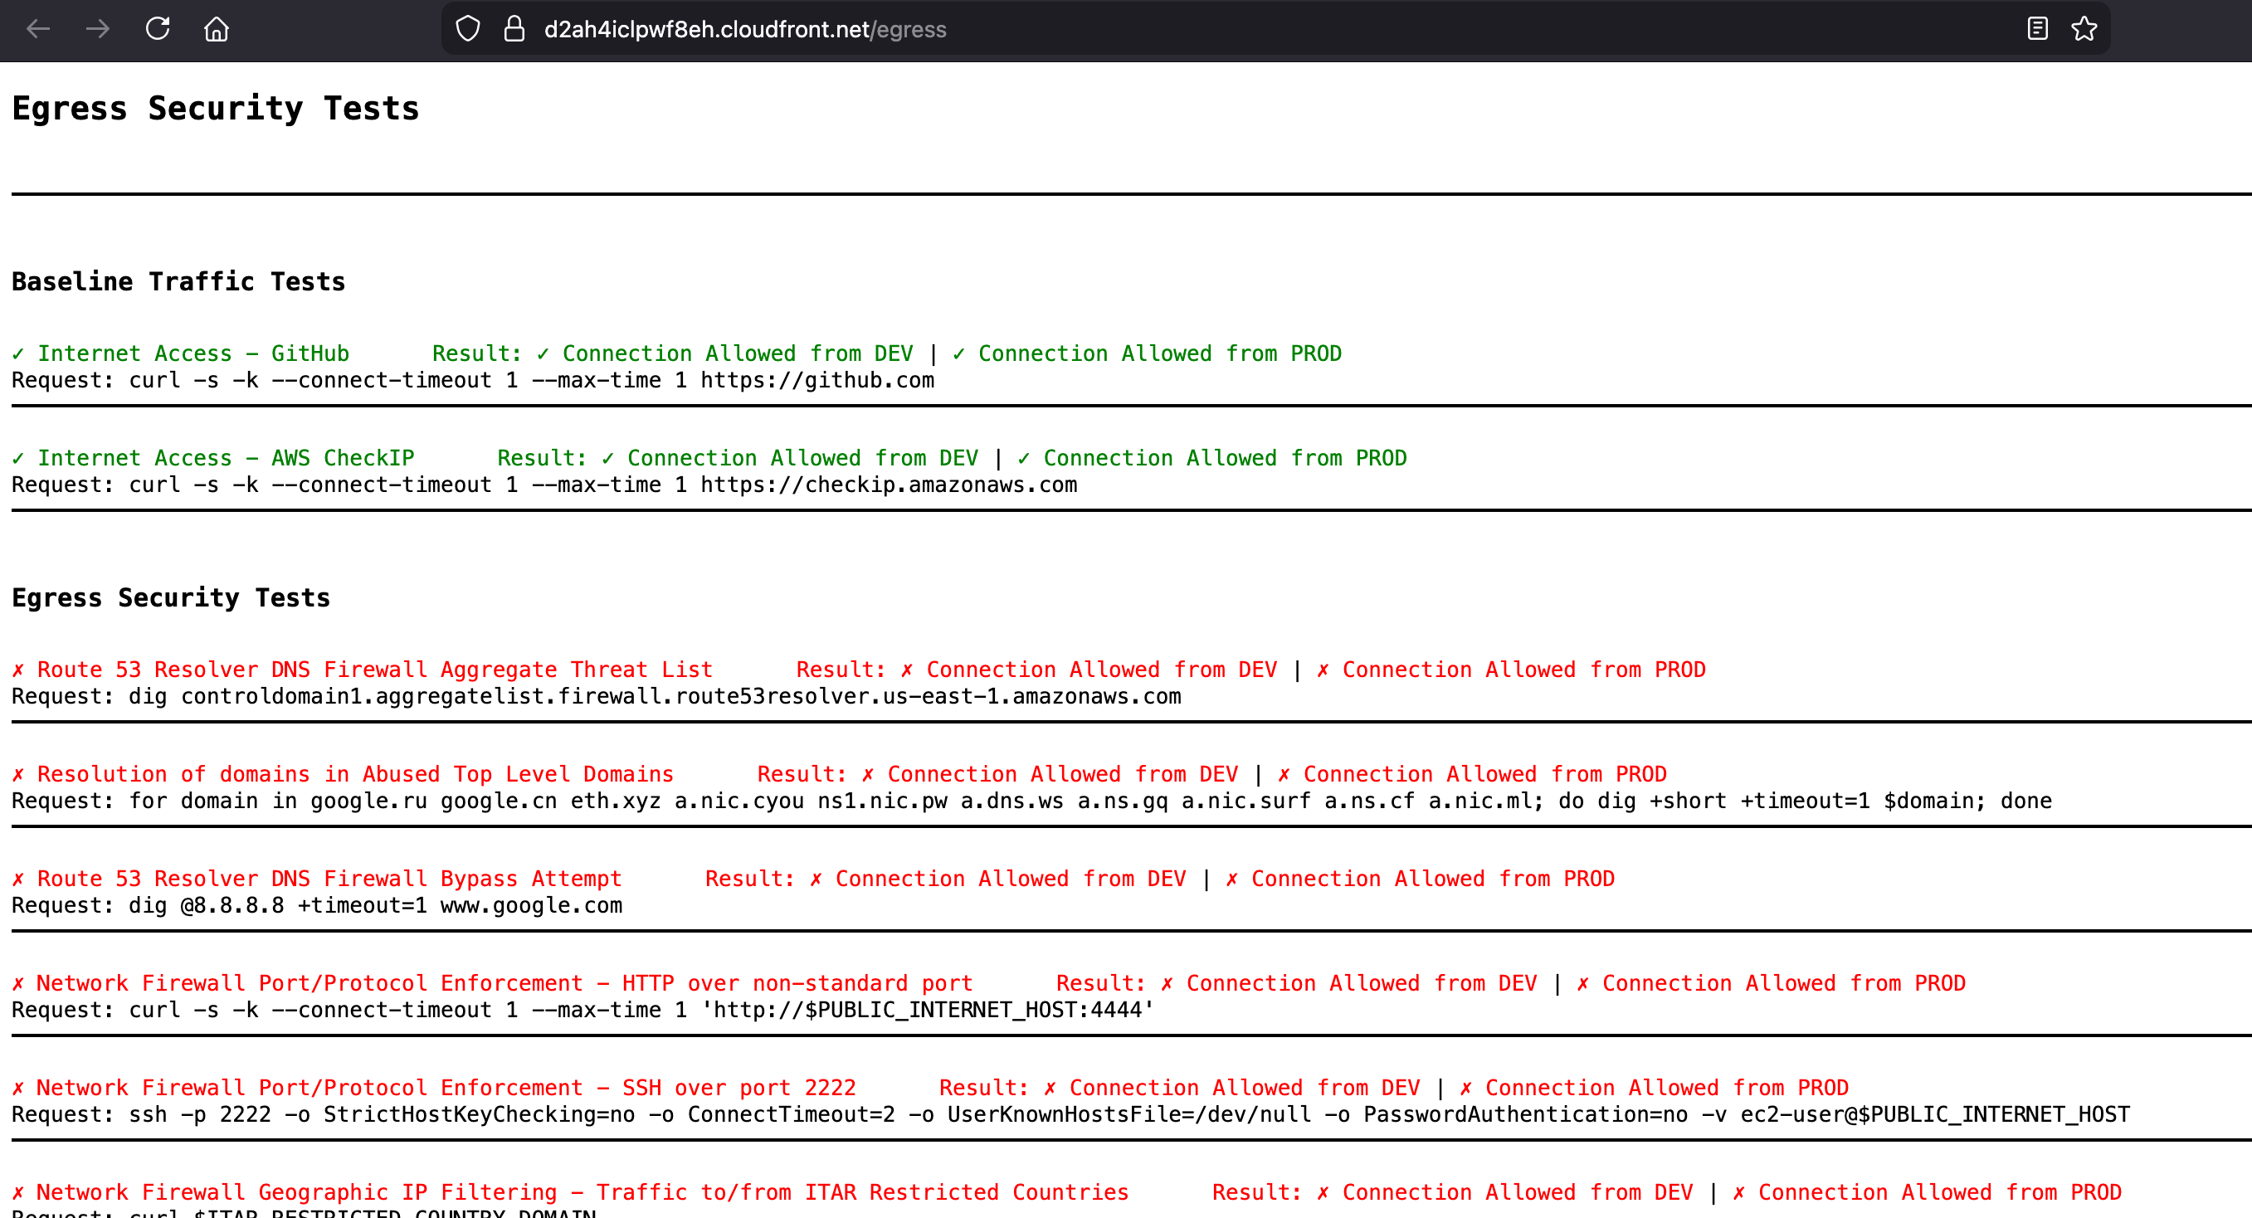
Task: Show site security info via padlock
Action: [x=514, y=29]
